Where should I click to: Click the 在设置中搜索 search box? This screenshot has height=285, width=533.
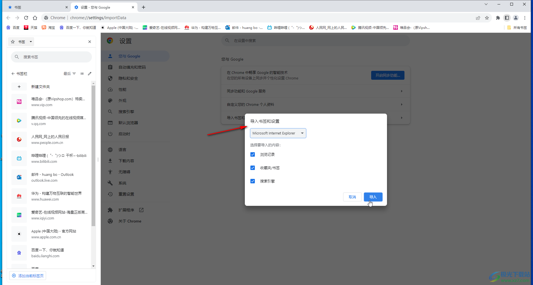(x=315, y=41)
